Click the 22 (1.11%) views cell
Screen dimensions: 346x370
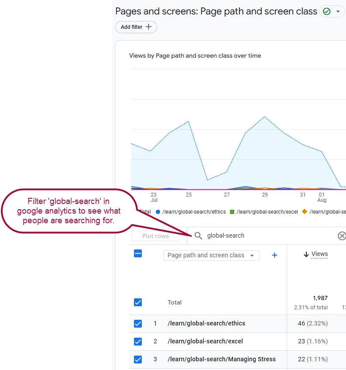(x=313, y=359)
